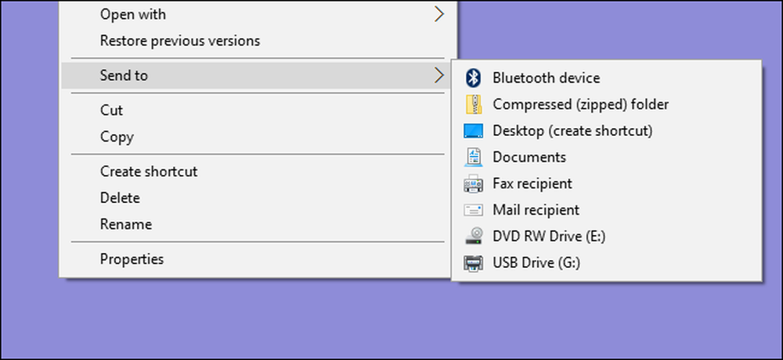The width and height of the screenshot is (783, 360).
Task: Click the DVD RW Drive icon
Action: [x=474, y=236]
